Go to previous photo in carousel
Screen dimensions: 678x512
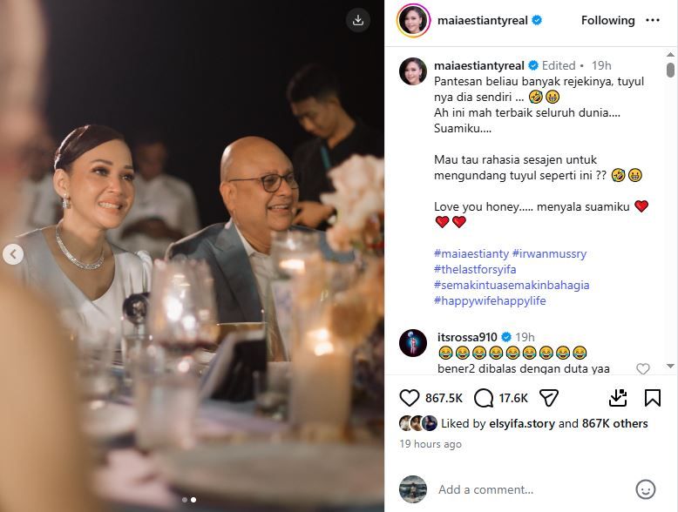(13, 254)
